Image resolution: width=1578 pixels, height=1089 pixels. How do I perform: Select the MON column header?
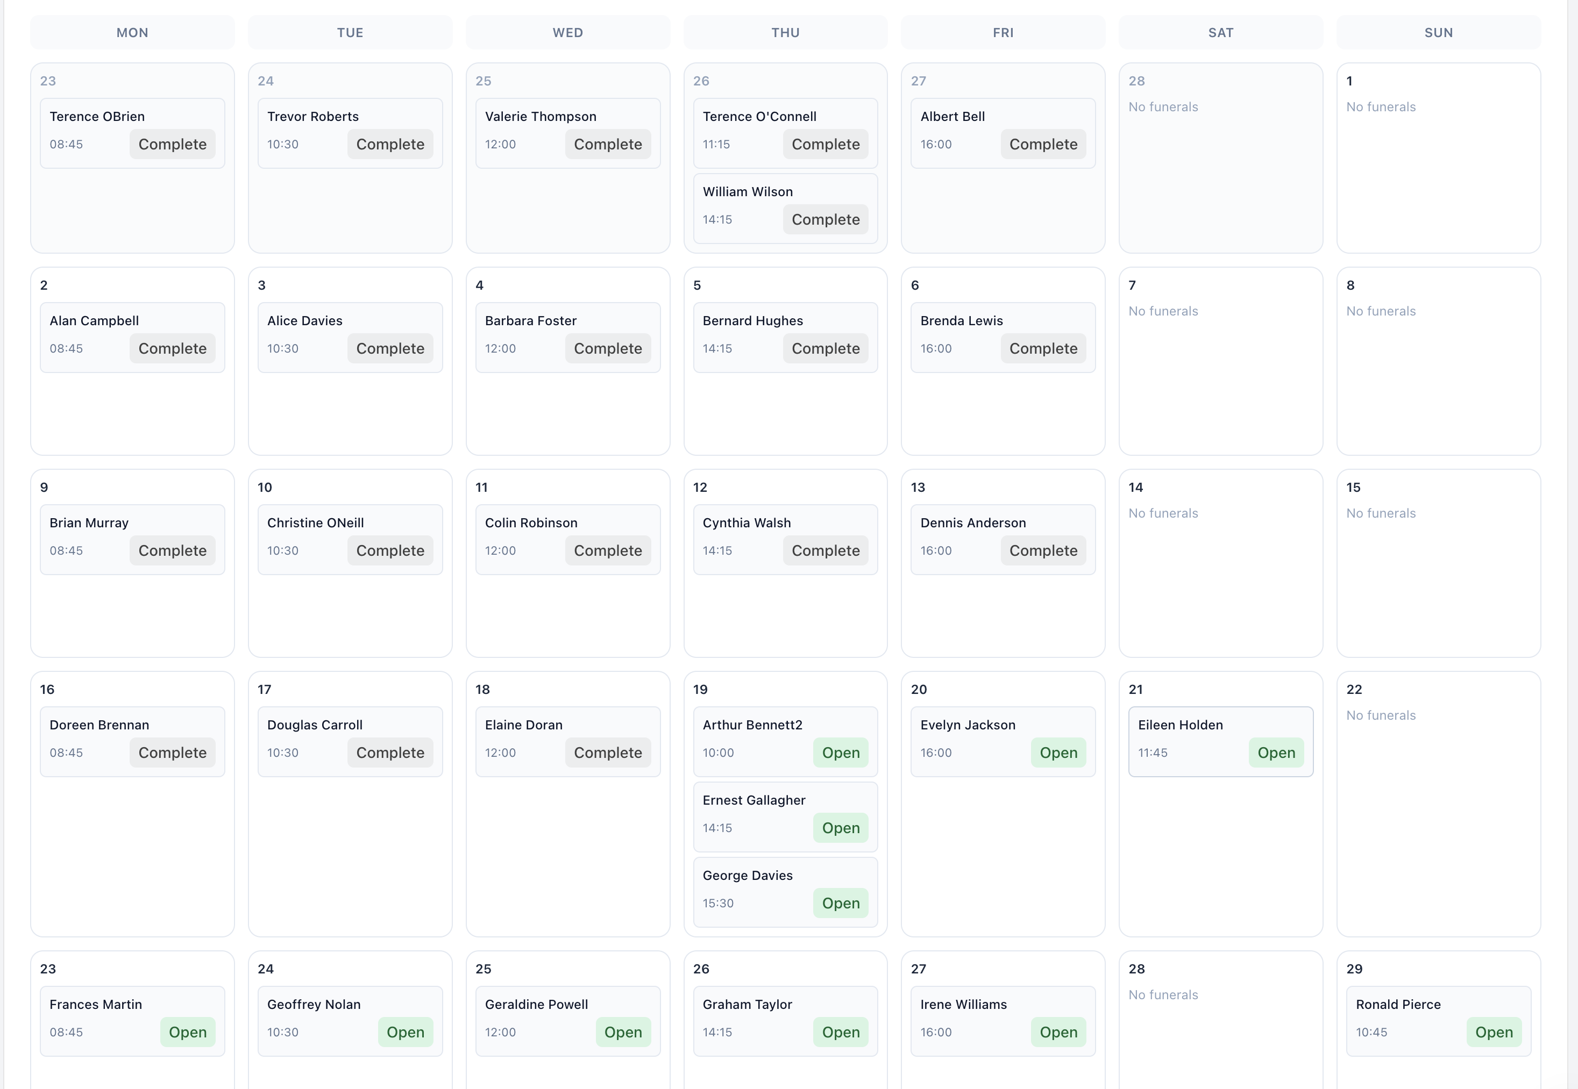(x=132, y=32)
